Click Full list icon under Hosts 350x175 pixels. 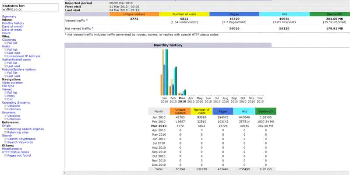coord(5,50)
